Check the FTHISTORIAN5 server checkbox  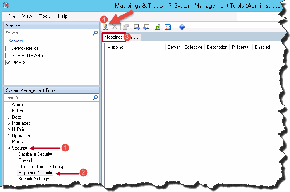(8, 55)
